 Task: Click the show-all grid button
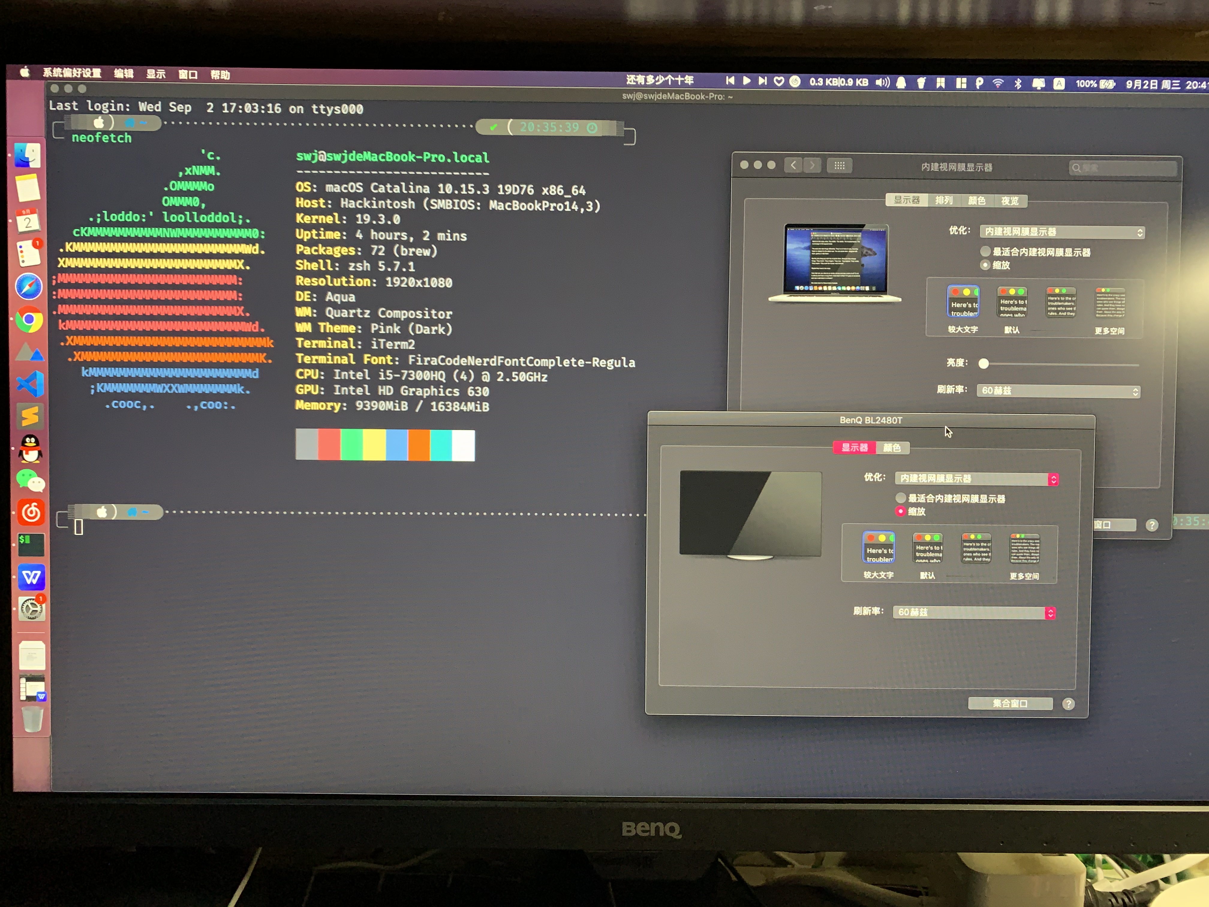pyautogui.click(x=840, y=166)
